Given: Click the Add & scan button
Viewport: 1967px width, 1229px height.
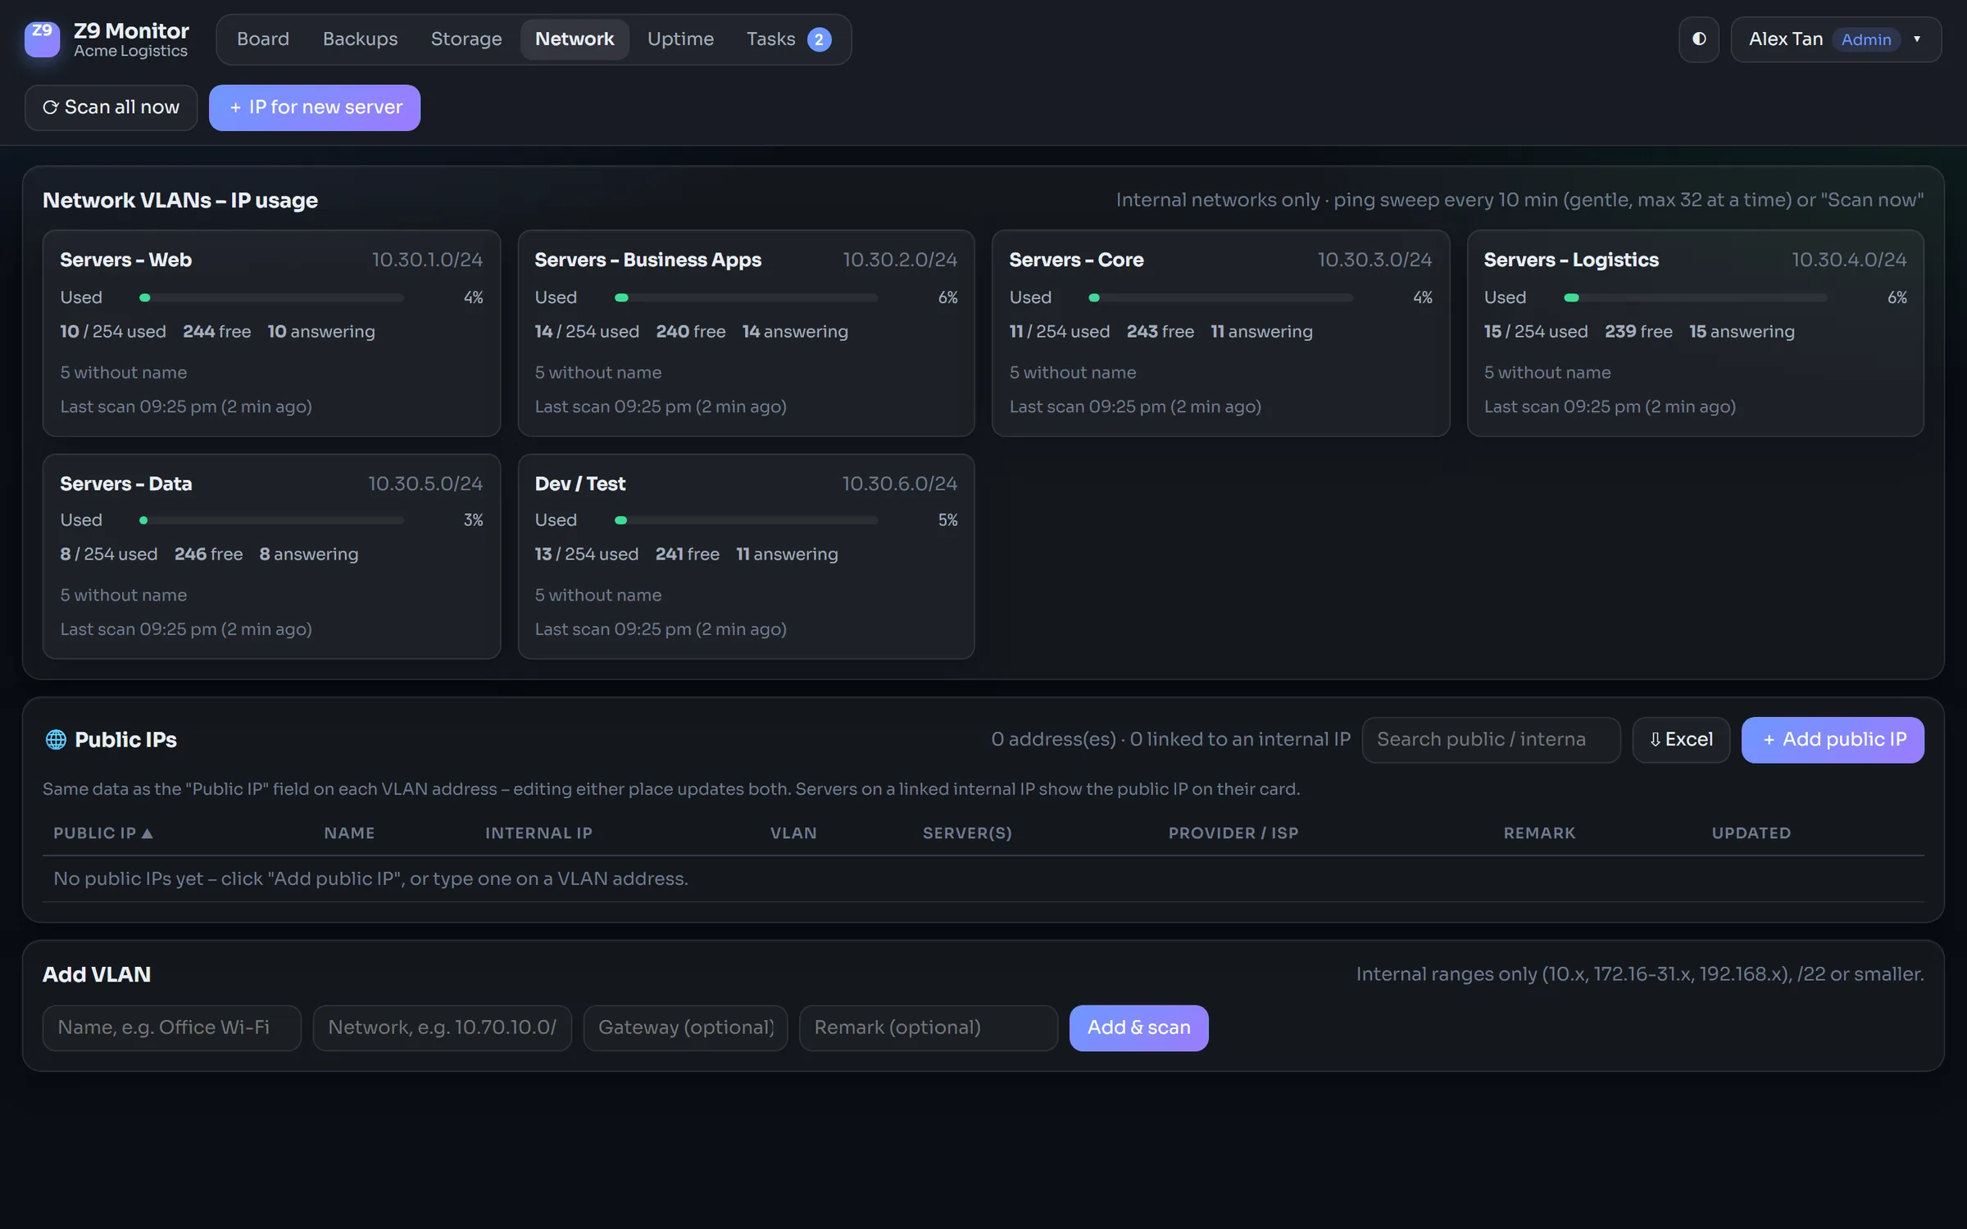Looking at the screenshot, I should pyautogui.click(x=1138, y=1027).
